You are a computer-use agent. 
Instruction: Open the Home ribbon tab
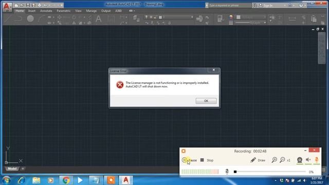point(20,11)
